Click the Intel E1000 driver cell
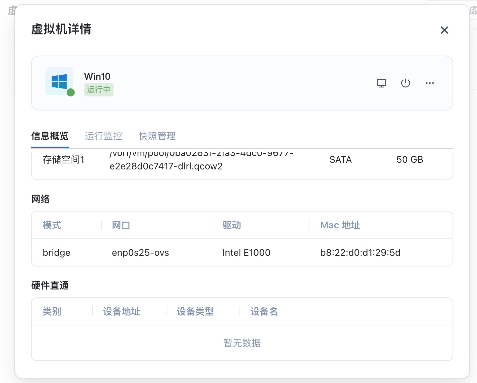 coord(246,252)
